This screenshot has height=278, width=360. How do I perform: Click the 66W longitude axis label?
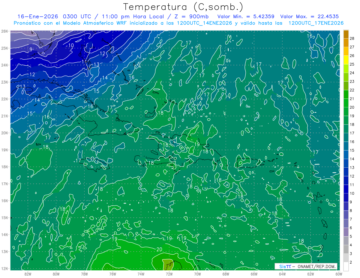[x=254, y=274]
